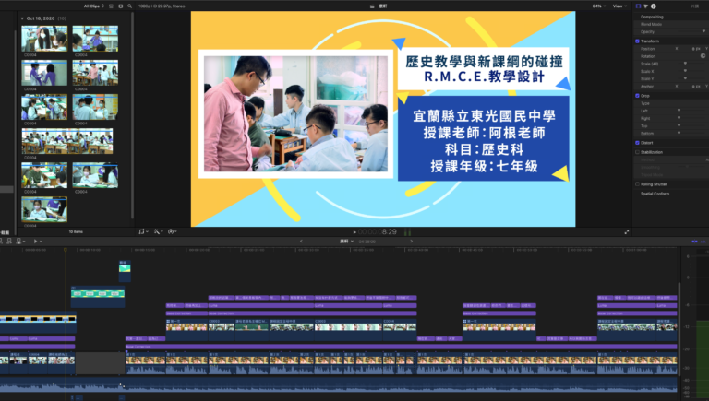Open the 64% zoom level dropdown
The width and height of the screenshot is (709, 401).
click(597, 6)
